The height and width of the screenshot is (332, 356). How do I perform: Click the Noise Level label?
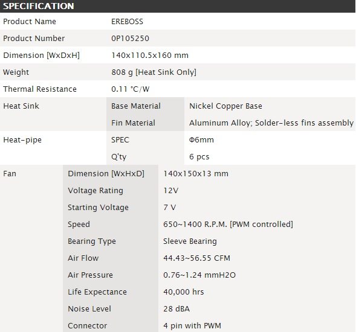pos(89,309)
